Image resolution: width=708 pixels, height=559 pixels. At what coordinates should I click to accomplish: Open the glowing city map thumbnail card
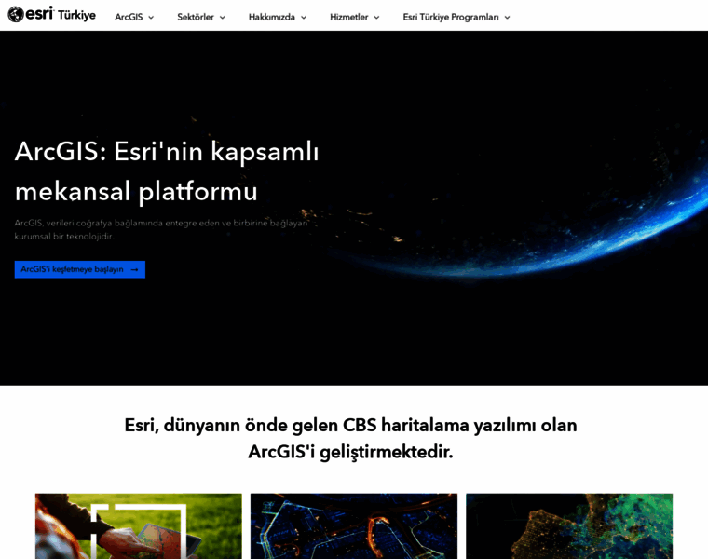click(354, 526)
